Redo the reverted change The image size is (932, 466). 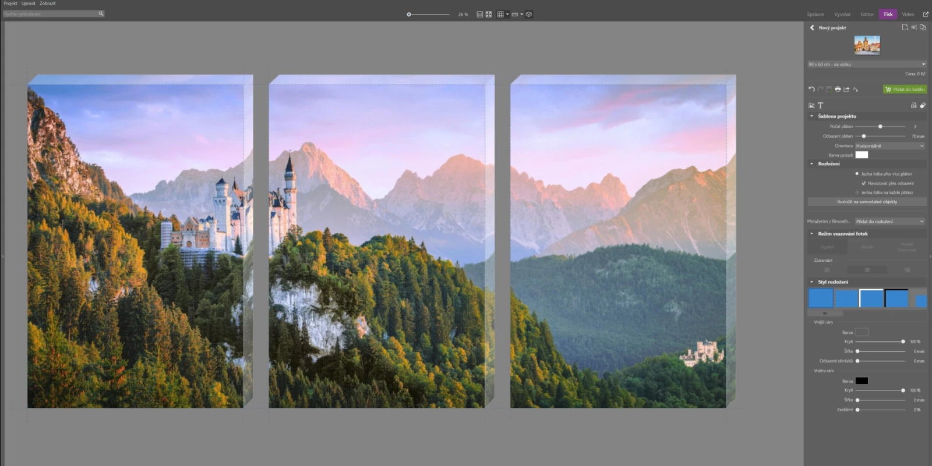[x=820, y=89]
